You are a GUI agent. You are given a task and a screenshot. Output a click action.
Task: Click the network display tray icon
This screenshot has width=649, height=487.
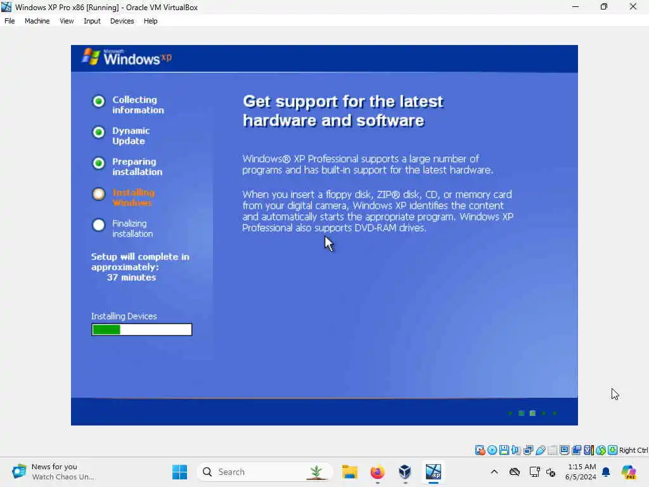(534, 472)
